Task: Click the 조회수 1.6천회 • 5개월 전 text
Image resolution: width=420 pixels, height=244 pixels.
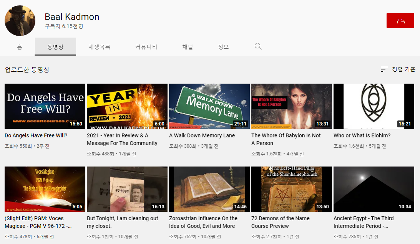Action: point(360,146)
